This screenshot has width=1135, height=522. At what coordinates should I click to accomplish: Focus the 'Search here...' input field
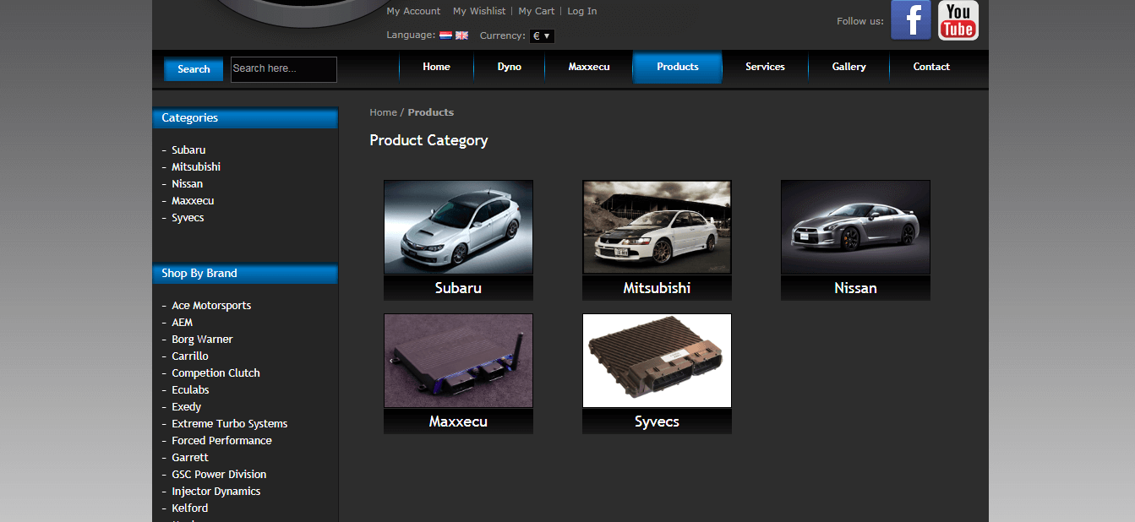[284, 69]
